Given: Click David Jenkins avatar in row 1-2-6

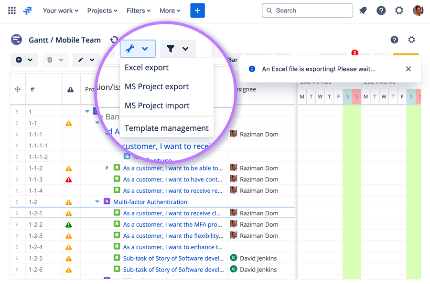Looking at the screenshot, I should click(233, 269).
